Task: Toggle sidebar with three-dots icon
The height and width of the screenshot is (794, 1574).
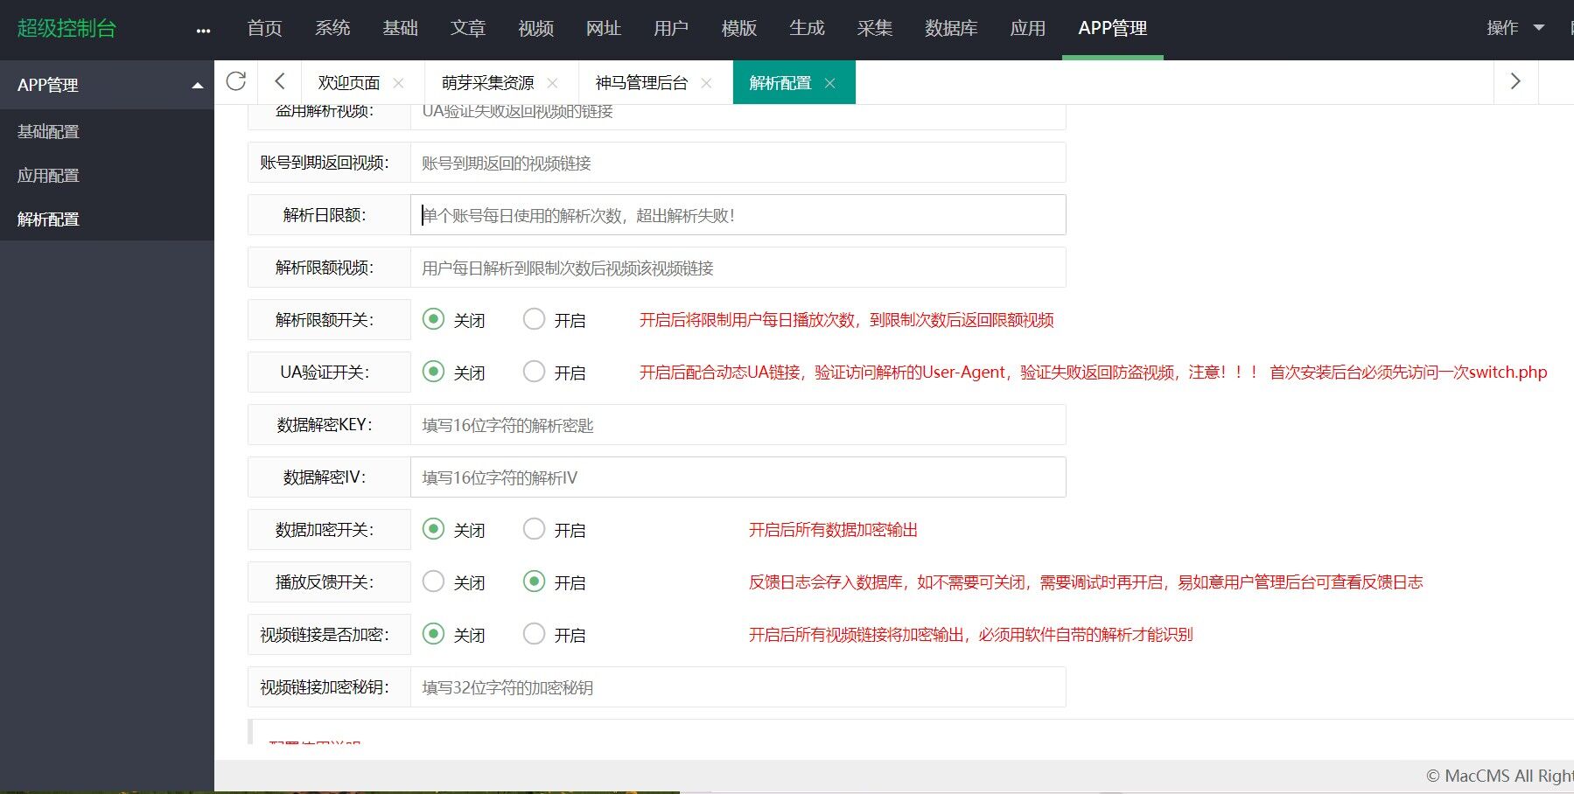Action: (203, 31)
